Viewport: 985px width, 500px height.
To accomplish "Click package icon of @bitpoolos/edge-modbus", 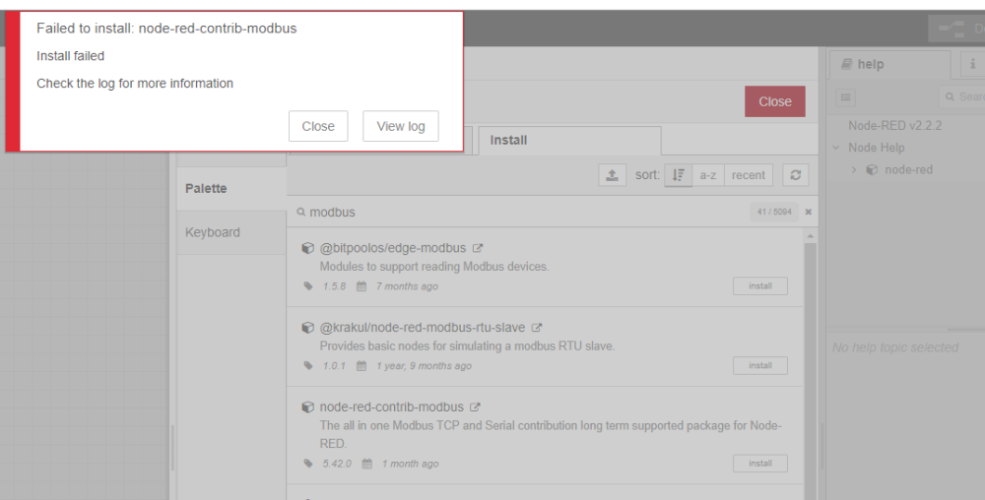I will point(307,248).
